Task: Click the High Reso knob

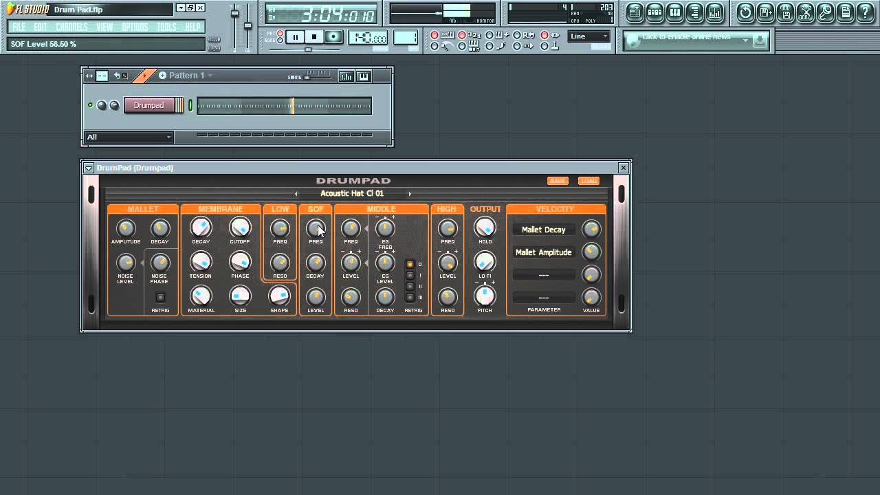Action: [448, 297]
